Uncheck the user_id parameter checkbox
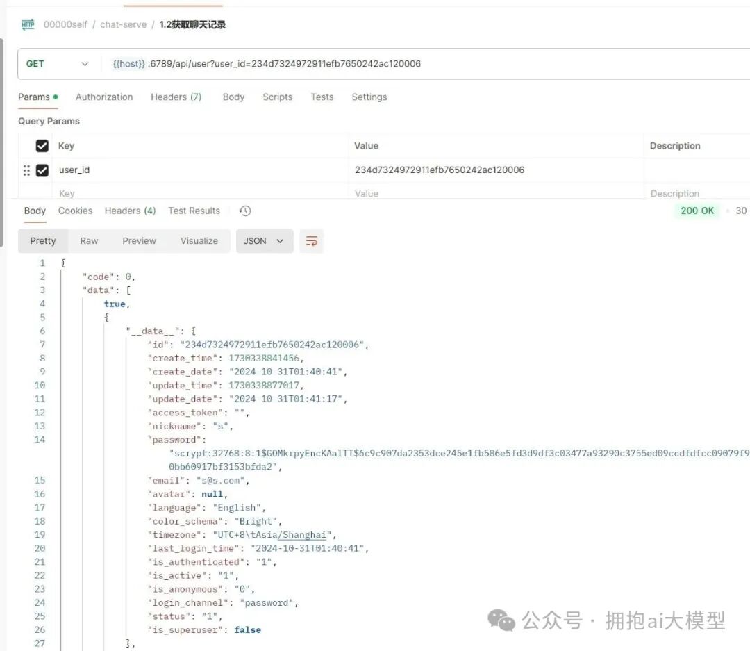Image resolution: width=750 pixels, height=651 pixels. click(42, 170)
